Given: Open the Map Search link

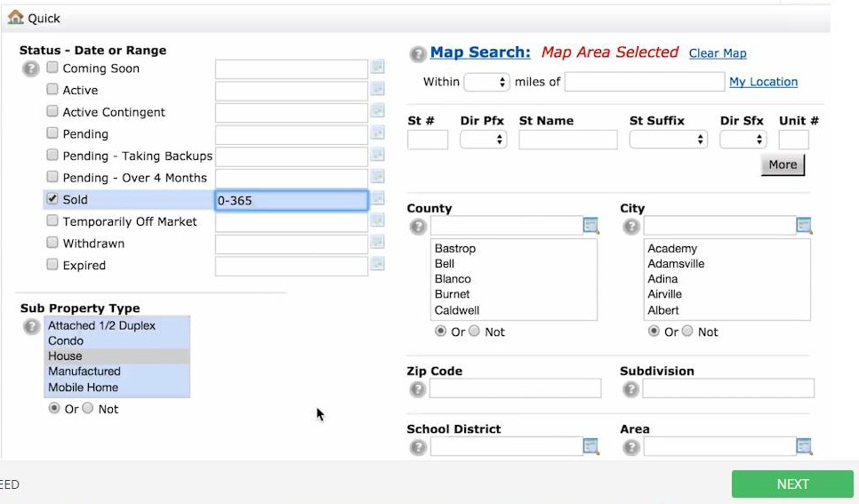Looking at the screenshot, I should click(480, 52).
